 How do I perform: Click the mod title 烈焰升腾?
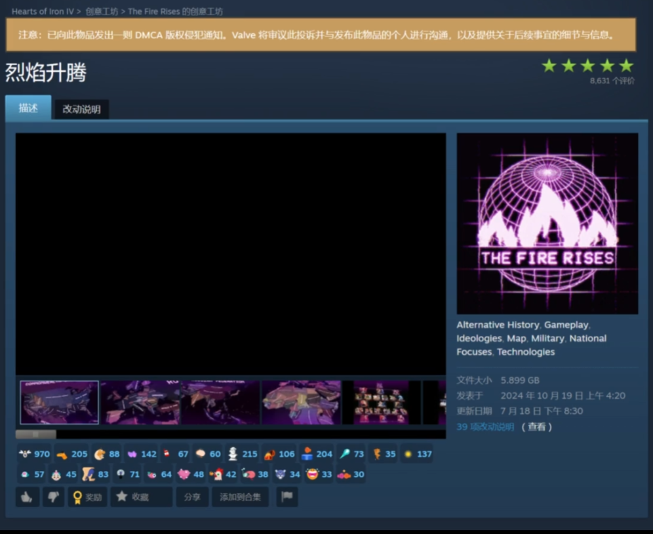tap(46, 73)
